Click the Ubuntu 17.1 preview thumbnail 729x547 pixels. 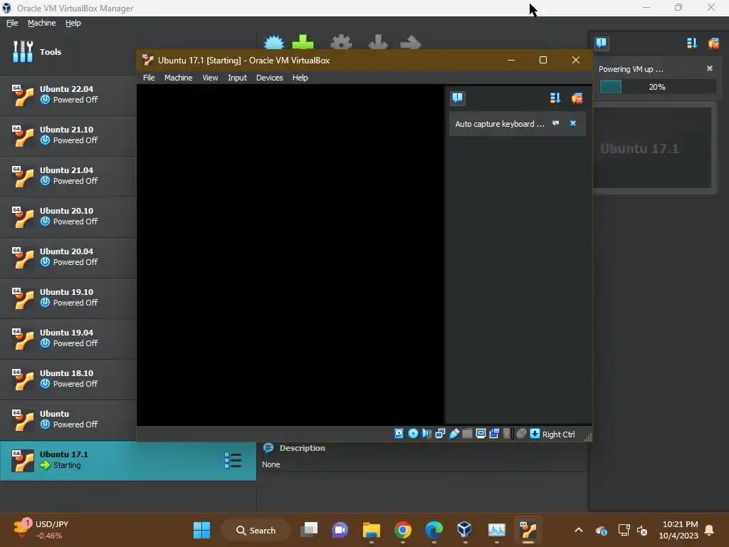click(x=652, y=148)
